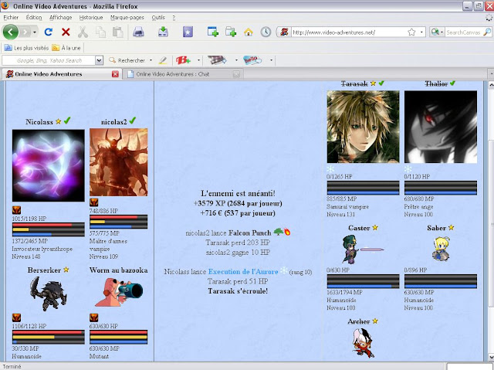Click the Thalior dark character portrait

click(441, 127)
